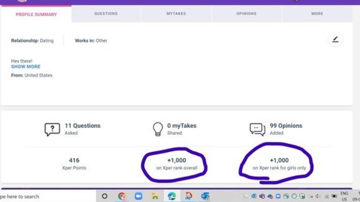
Task: Select the Profile Summary tab
Action: [x=36, y=14]
